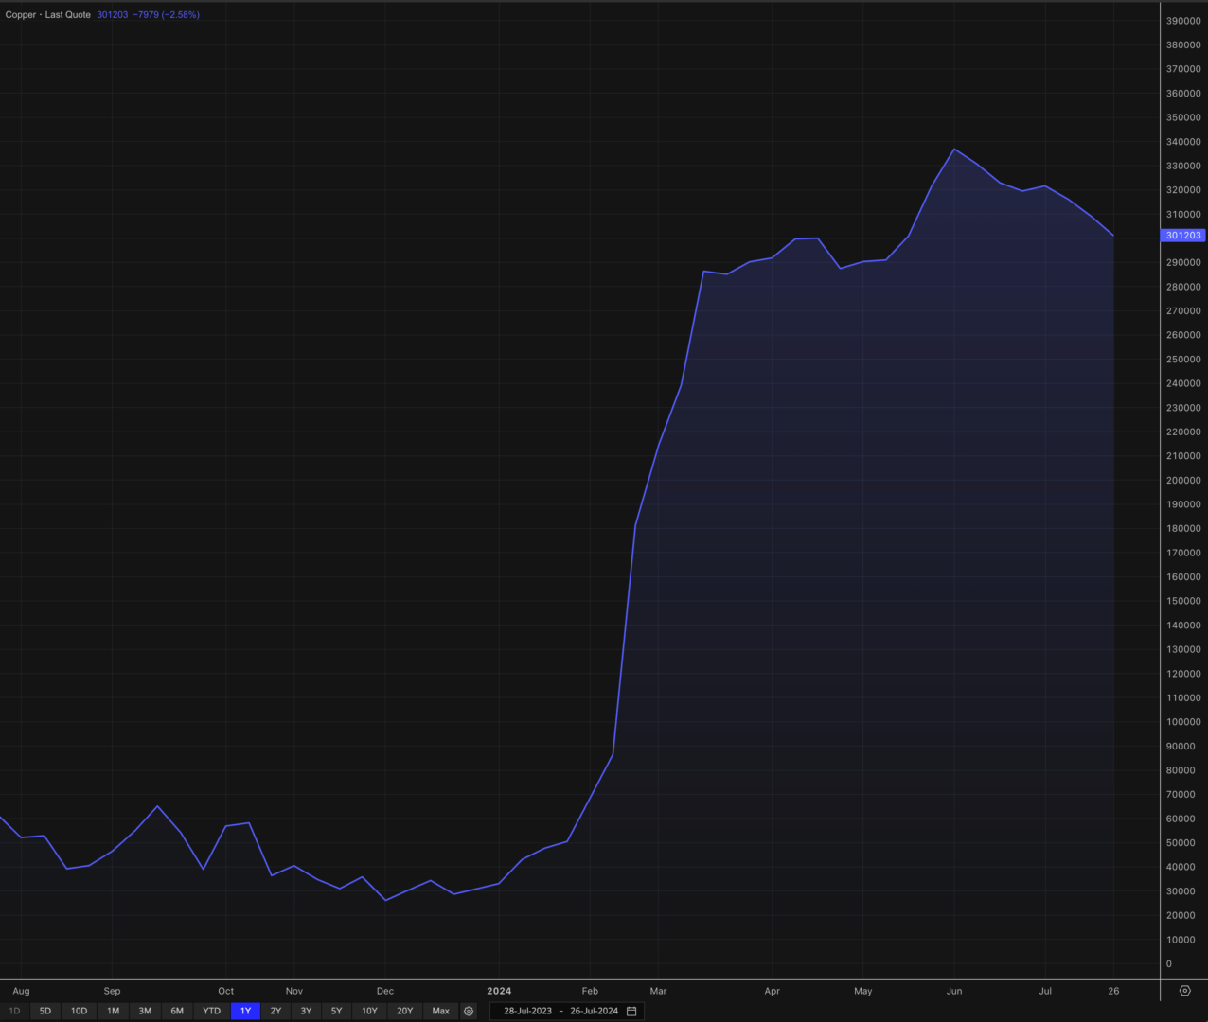Choose the 2Y range
Viewport: 1208px width, 1022px height.
(x=275, y=1011)
